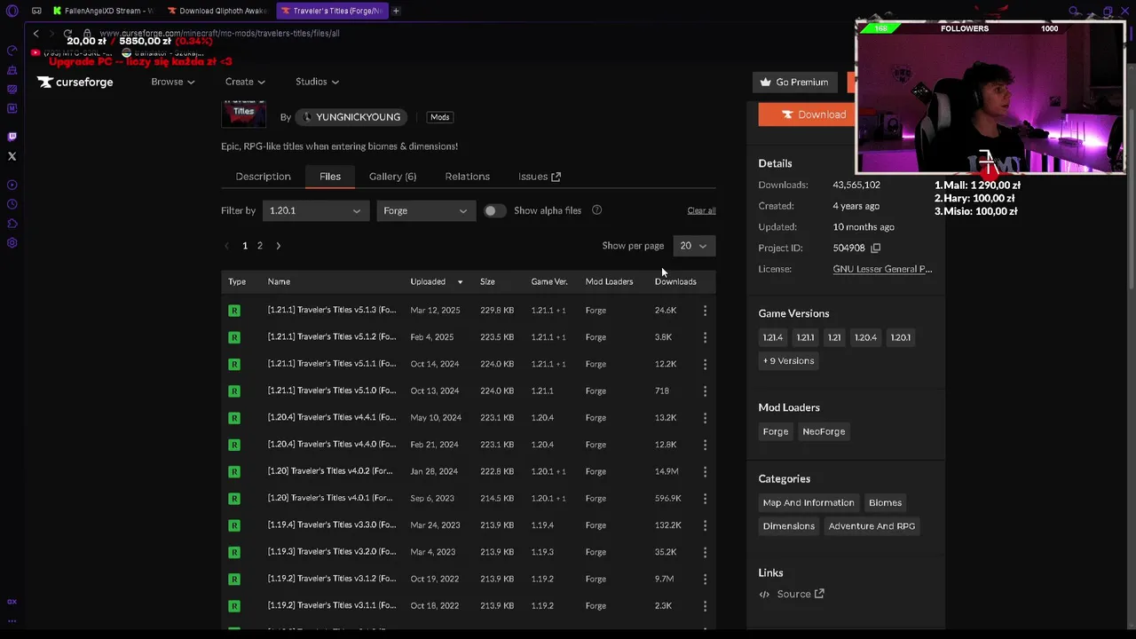Switch to the Relations tab
Screen dimensions: 1136x639
(x=467, y=177)
